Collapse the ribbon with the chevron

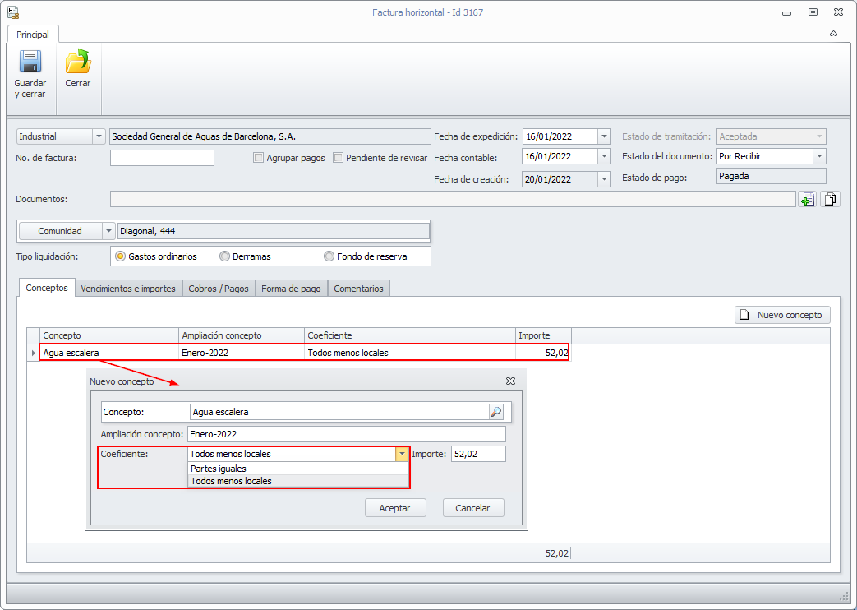pyautogui.click(x=833, y=35)
